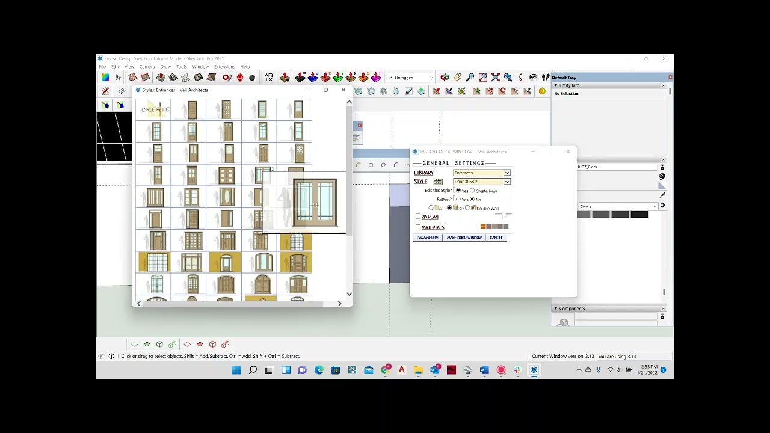Click the green diamond bottom toolbar icon
The height and width of the screenshot is (433, 770).
(147, 345)
